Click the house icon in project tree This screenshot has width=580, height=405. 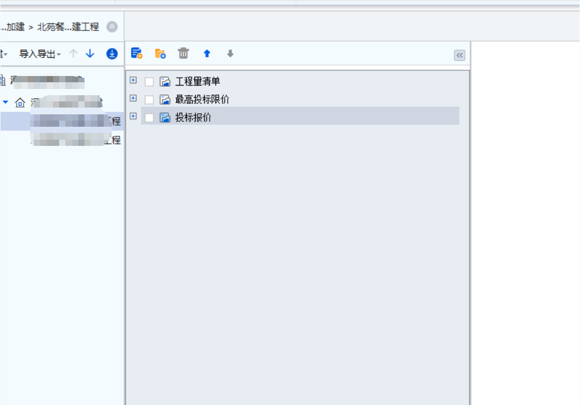tap(20, 103)
